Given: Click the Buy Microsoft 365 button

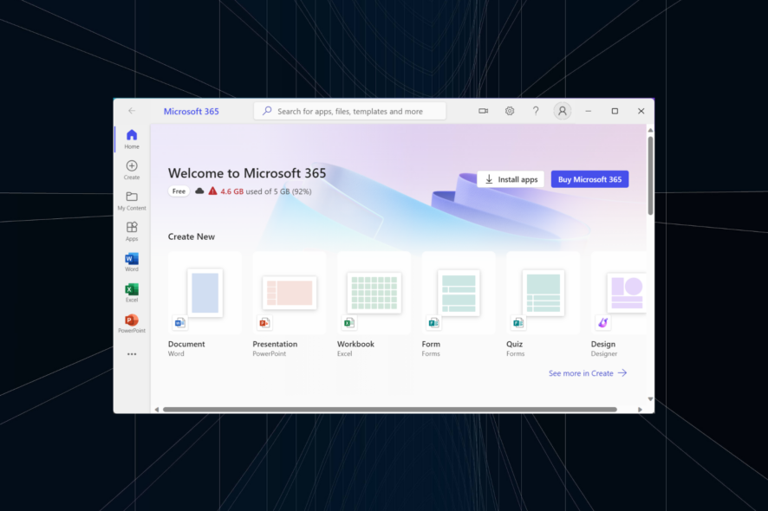Looking at the screenshot, I should tap(589, 179).
